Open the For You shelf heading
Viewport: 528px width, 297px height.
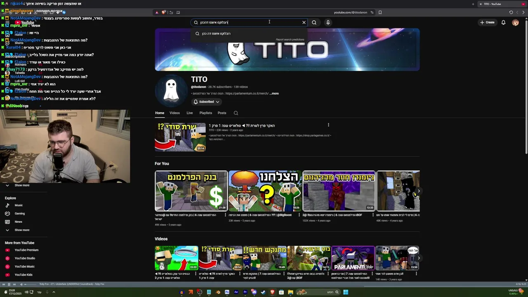tap(162, 164)
